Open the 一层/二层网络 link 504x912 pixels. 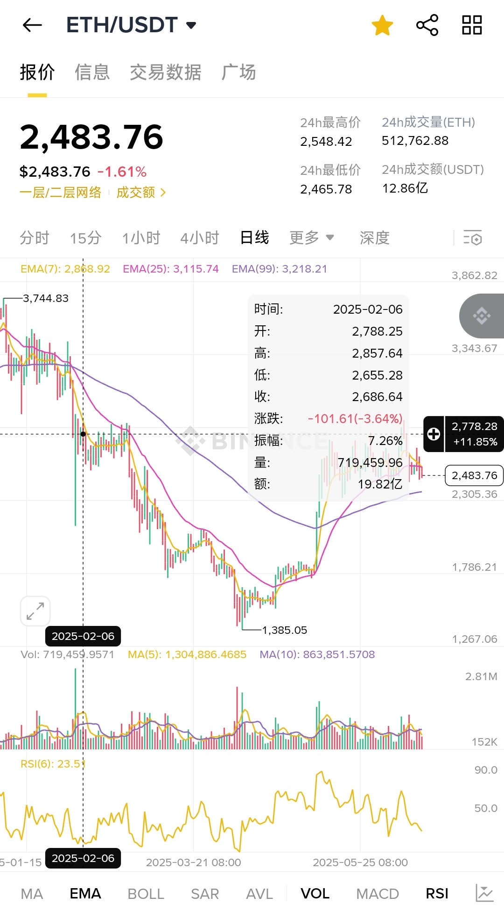tap(60, 193)
